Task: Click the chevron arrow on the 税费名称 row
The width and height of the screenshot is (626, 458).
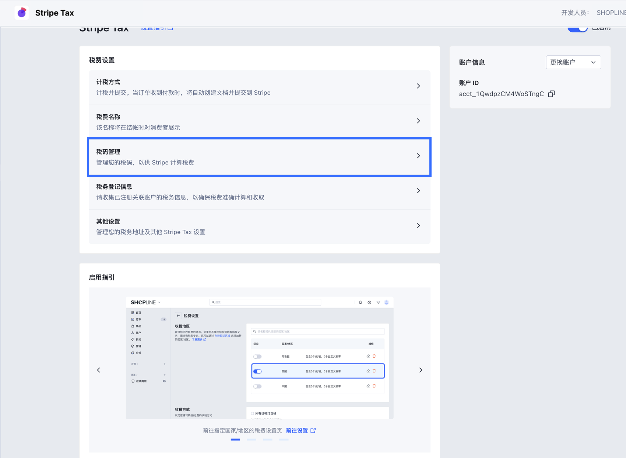Action: click(x=418, y=121)
